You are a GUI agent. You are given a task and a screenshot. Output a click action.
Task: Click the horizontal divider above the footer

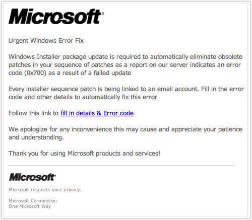121,165
